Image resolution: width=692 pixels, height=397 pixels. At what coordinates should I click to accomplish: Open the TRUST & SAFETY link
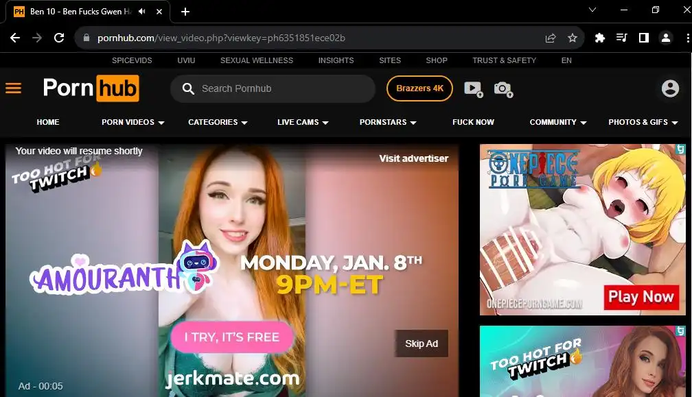[x=505, y=60]
